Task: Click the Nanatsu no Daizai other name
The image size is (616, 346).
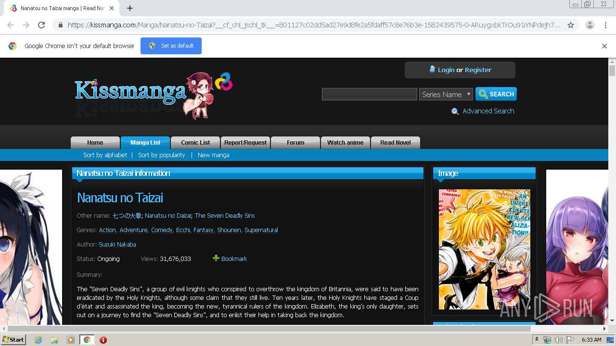Action: [x=168, y=215]
